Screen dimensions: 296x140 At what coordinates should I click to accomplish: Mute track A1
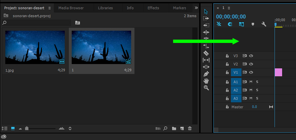(251, 82)
